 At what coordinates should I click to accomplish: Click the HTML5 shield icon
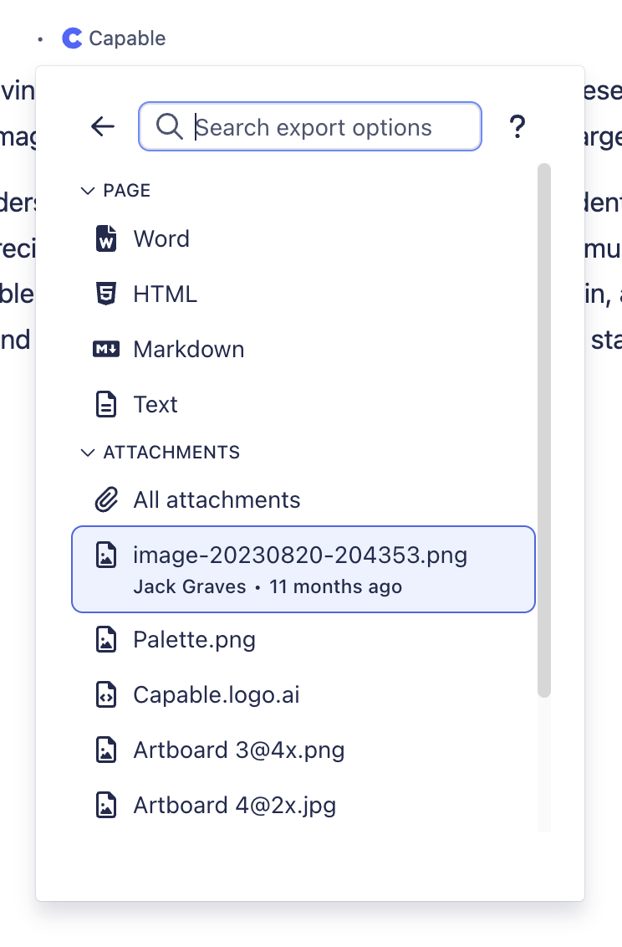pyautogui.click(x=106, y=294)
